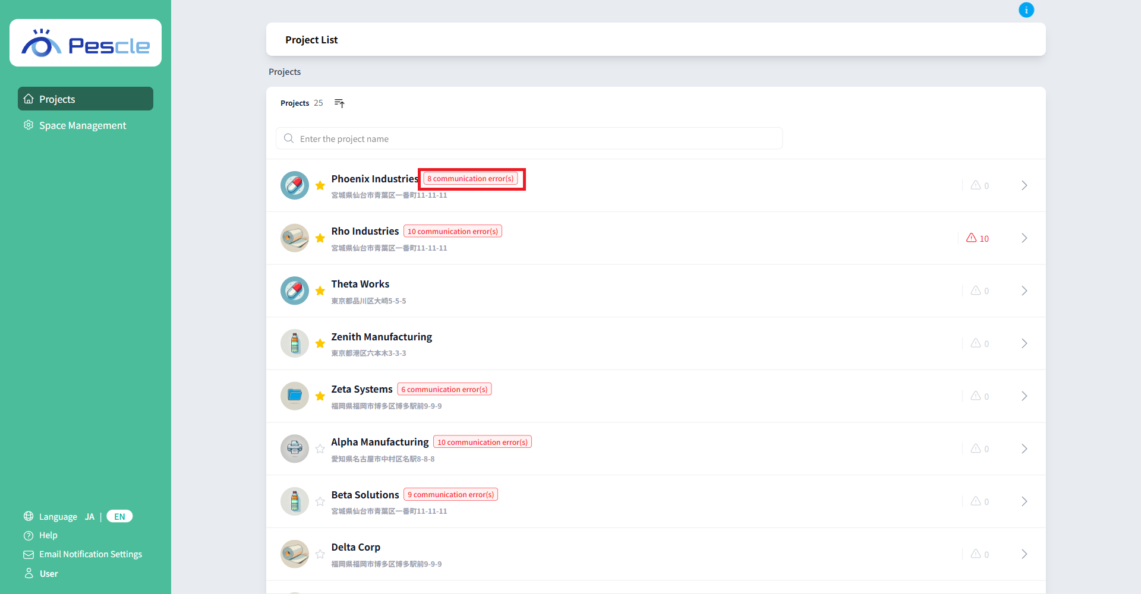Click the sort order icon beside Projects count

tap(339, 103)
